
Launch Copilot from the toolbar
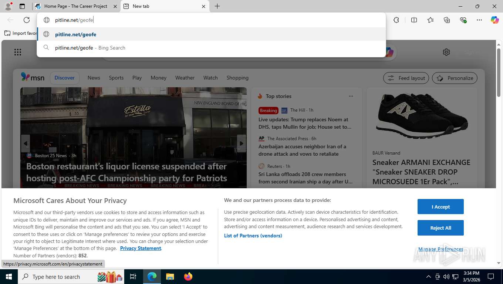[495, 20]
